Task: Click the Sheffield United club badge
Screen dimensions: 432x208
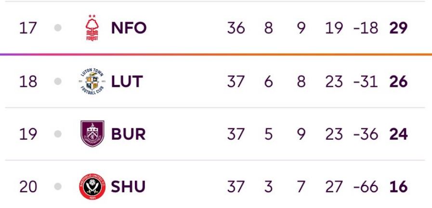Action: coord(92,186)
